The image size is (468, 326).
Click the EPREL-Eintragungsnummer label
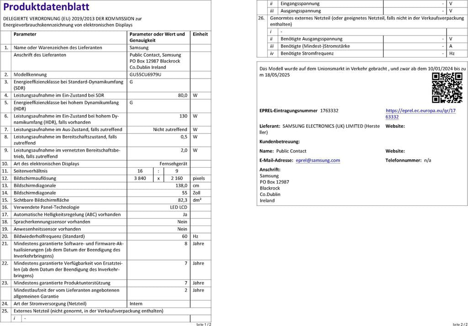pyautogui.click(x=289, y=110)
